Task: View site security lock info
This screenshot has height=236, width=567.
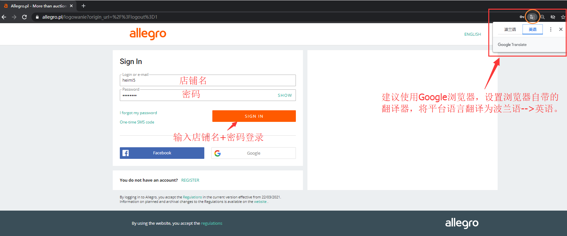Action: click(x=37, y=17)
